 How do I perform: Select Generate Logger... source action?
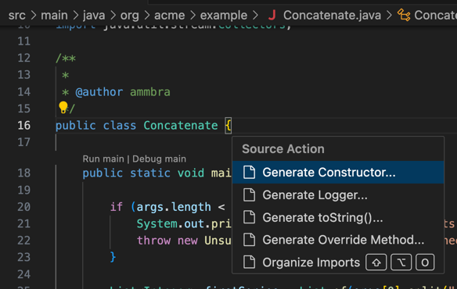[x=338, y=194]
